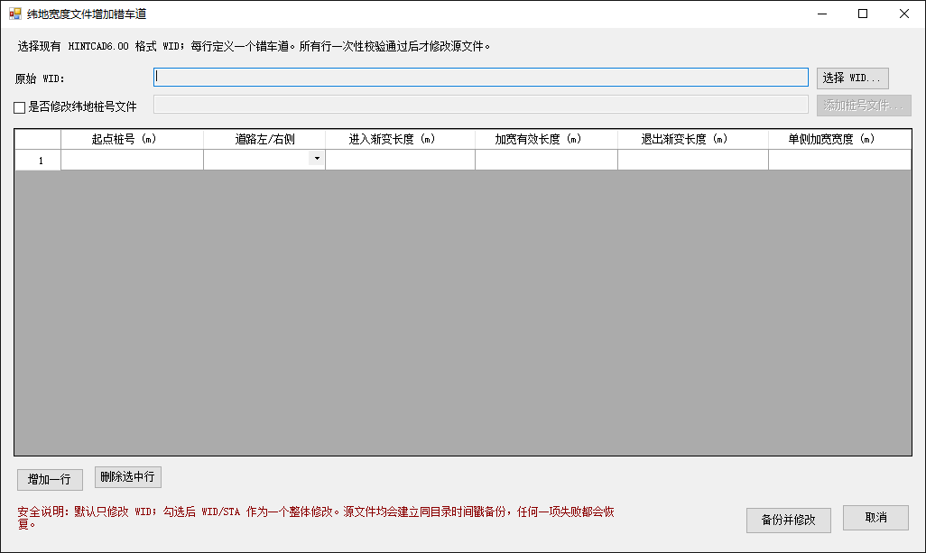Minimize the 纬地宽度文件增加错车道 window
This screenshot has width=926, height=553.
point(822,14)
